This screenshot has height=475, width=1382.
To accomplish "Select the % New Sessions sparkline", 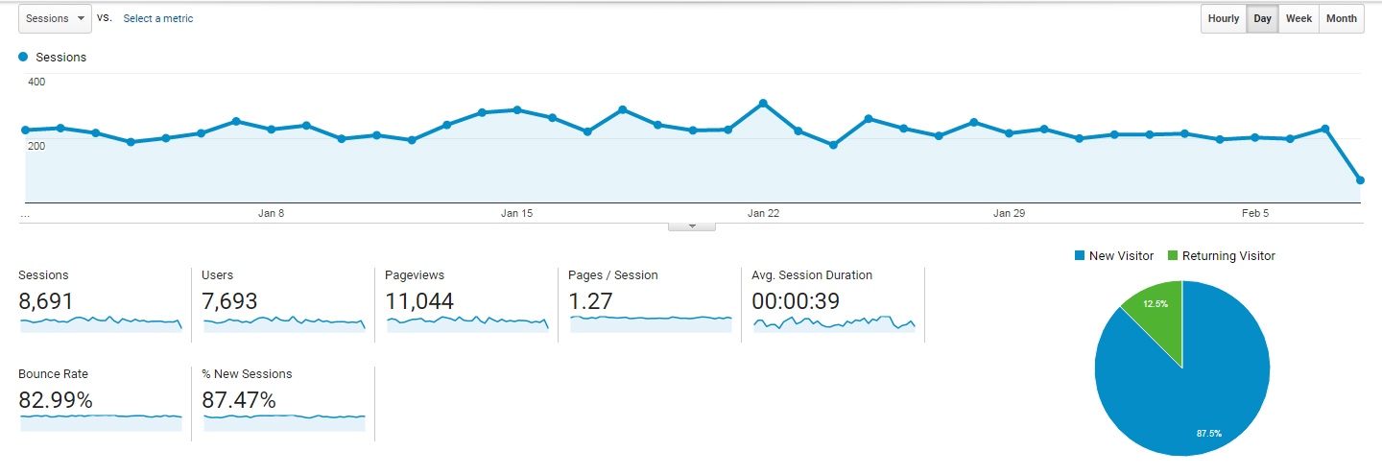I will point(283,421).
